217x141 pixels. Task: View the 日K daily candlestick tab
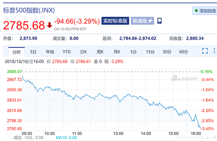coord(84,52)
